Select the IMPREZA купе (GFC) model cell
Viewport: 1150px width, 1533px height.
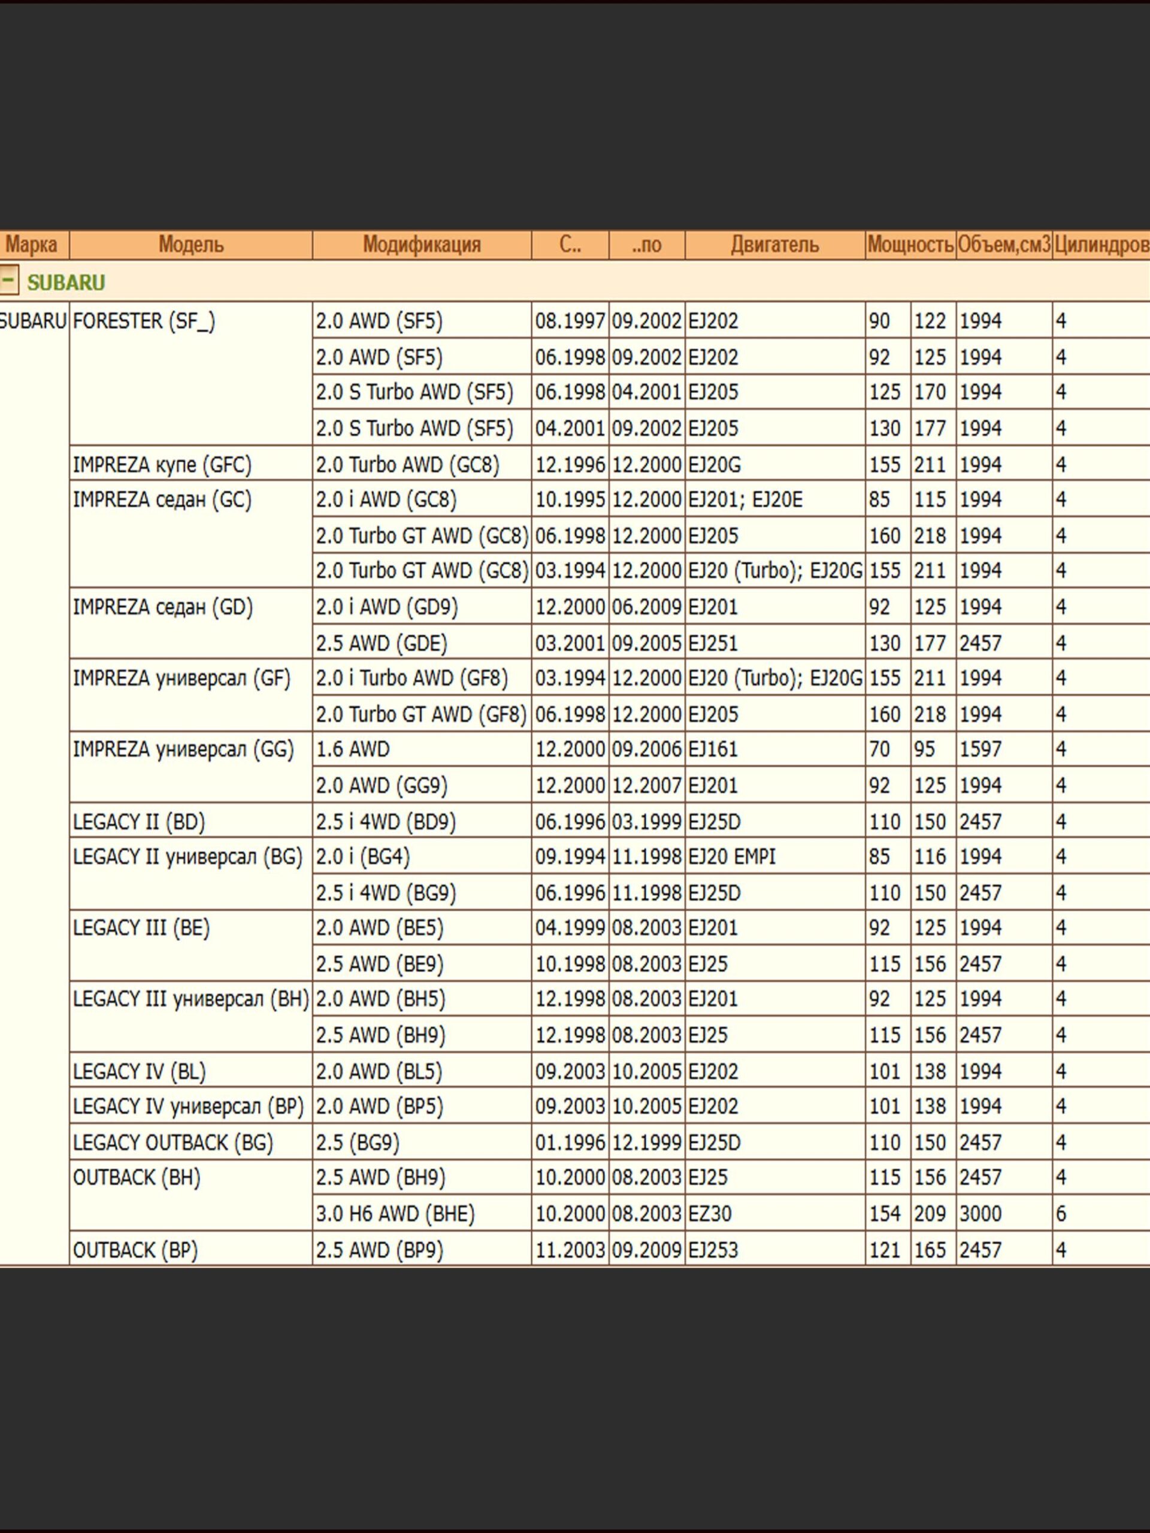162,464
